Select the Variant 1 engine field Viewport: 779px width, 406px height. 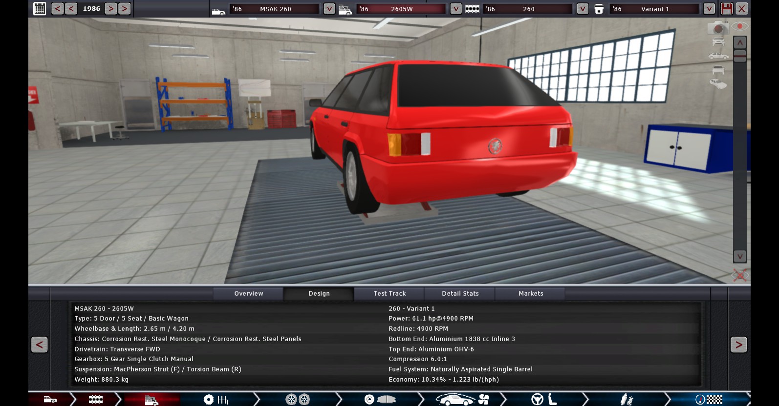654,9
